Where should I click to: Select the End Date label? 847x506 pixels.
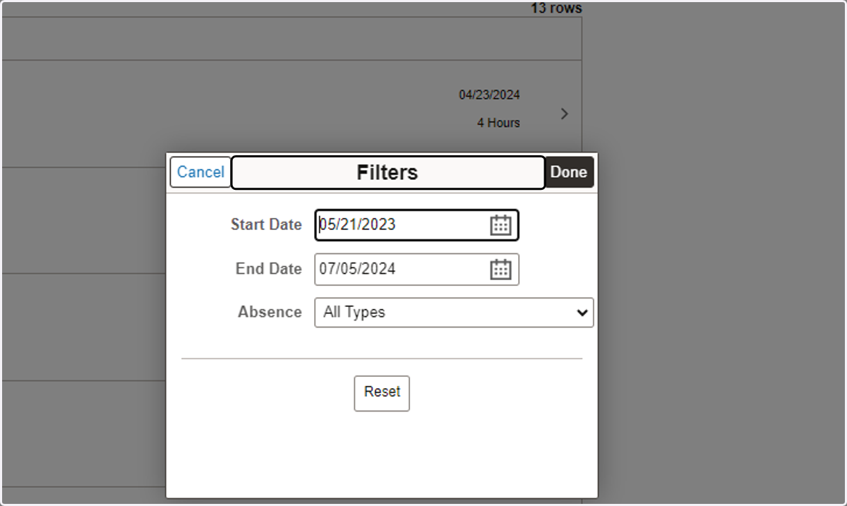(269, 269)
